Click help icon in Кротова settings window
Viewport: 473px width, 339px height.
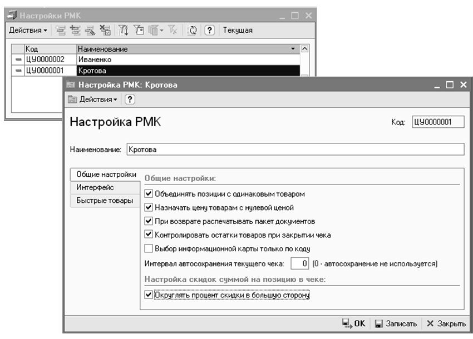click(x=130, y=99)
